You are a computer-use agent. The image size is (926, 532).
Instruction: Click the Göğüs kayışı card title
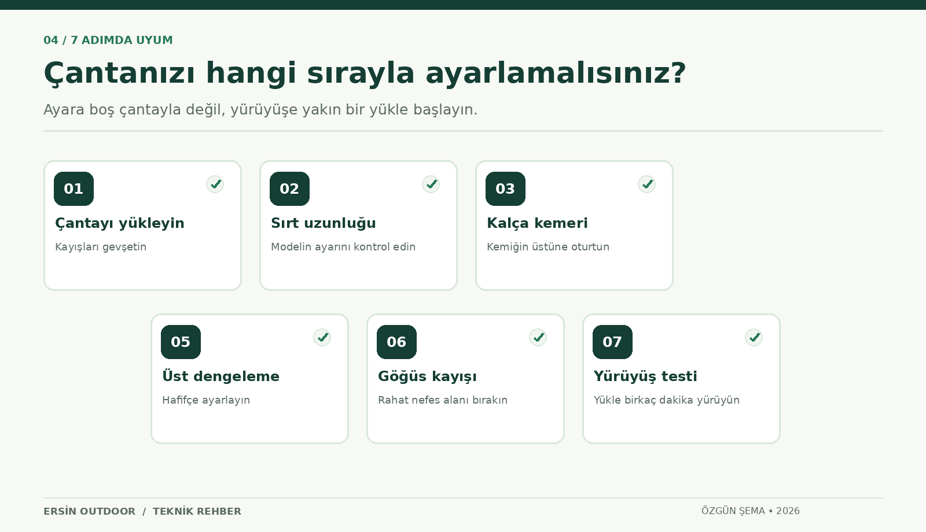click(x=427, y=376)
